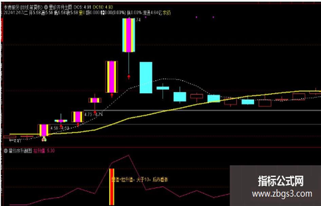
Task: Click the 4.73-4.74 price range label
Action: 93,114
